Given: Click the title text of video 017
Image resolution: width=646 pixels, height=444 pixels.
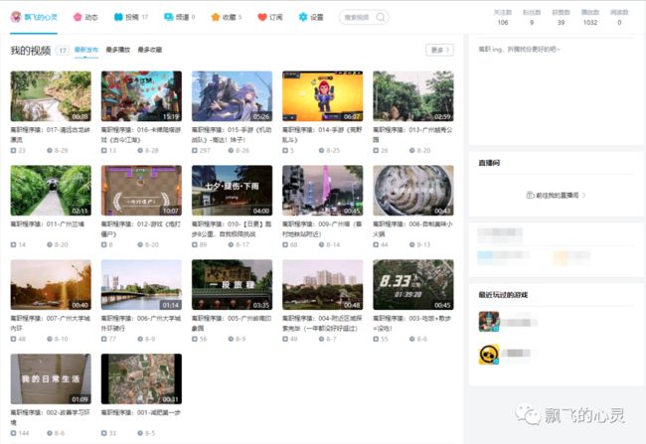Looking at the screenshot, I should tap(51, 135).
